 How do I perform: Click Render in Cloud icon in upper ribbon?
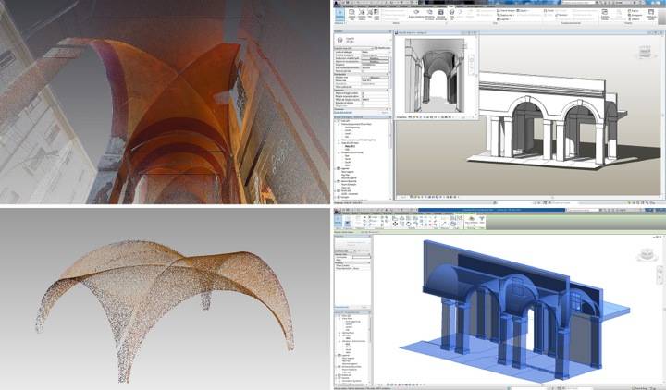pyautogui.click(x=429, y=13)
